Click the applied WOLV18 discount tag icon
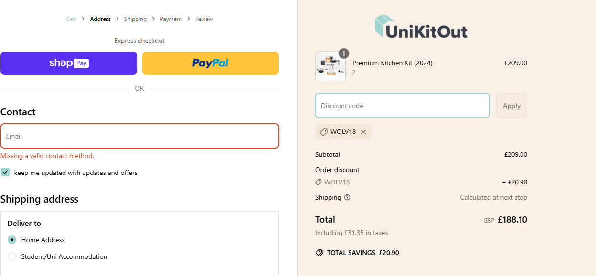This screenshot has width=596, height=276. coord(323,132)
